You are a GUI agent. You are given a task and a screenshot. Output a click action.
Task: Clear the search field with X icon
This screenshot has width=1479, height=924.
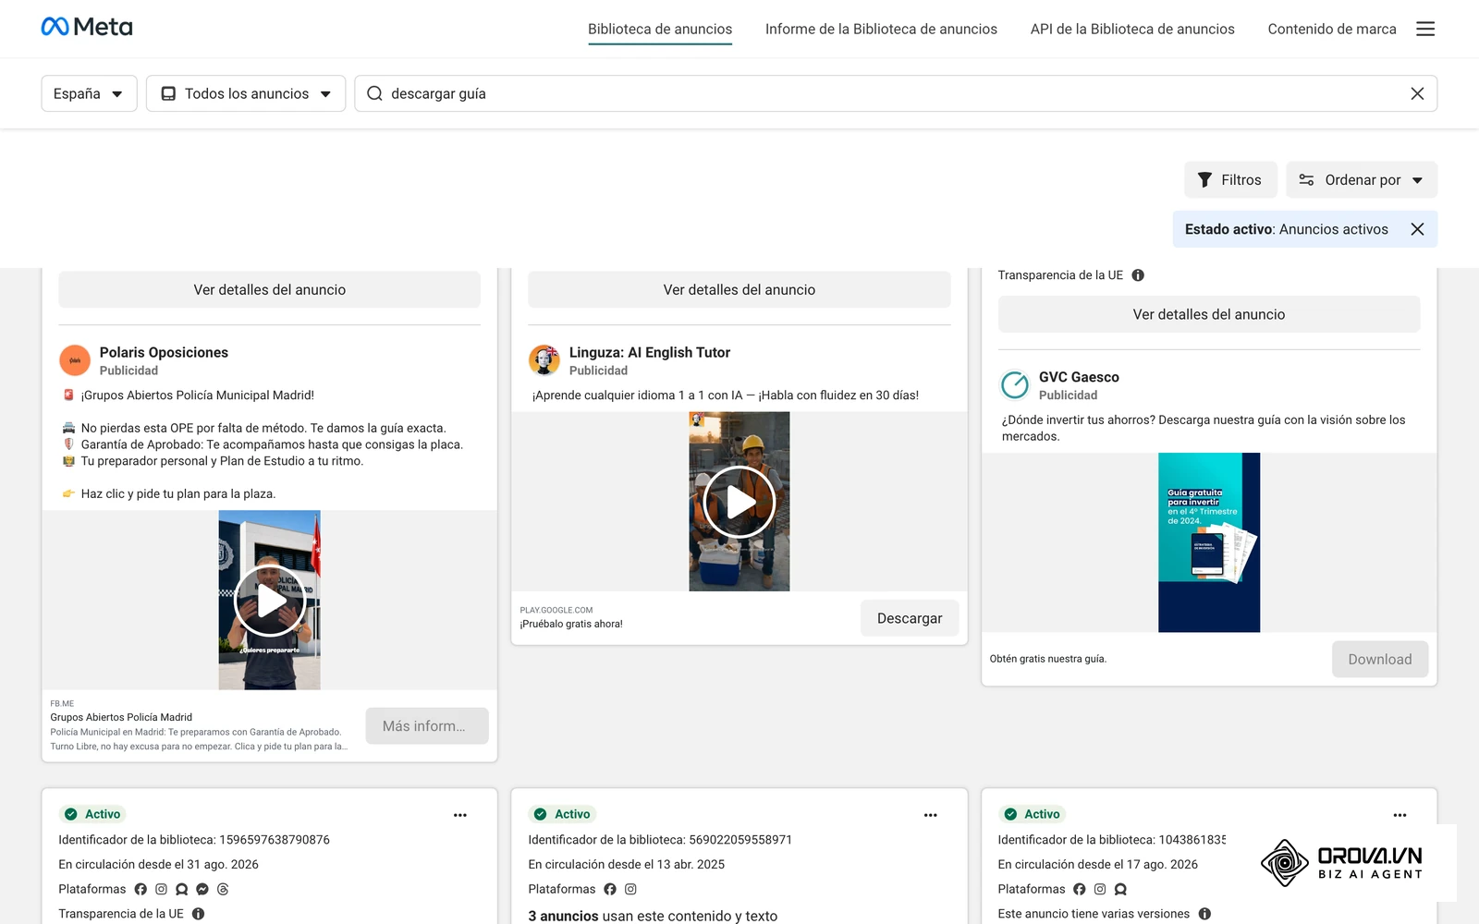coord(1417,93)
